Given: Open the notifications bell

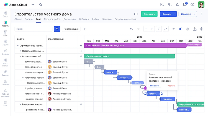Looking at the screenshot, I should point(177,5).
